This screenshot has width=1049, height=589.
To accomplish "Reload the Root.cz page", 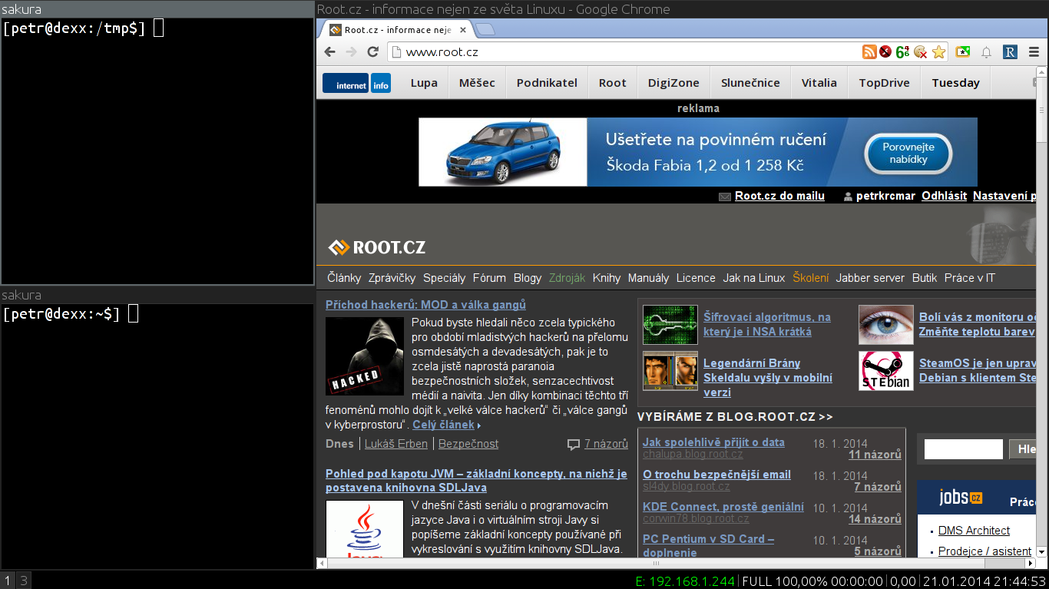I will pos(373,52).
